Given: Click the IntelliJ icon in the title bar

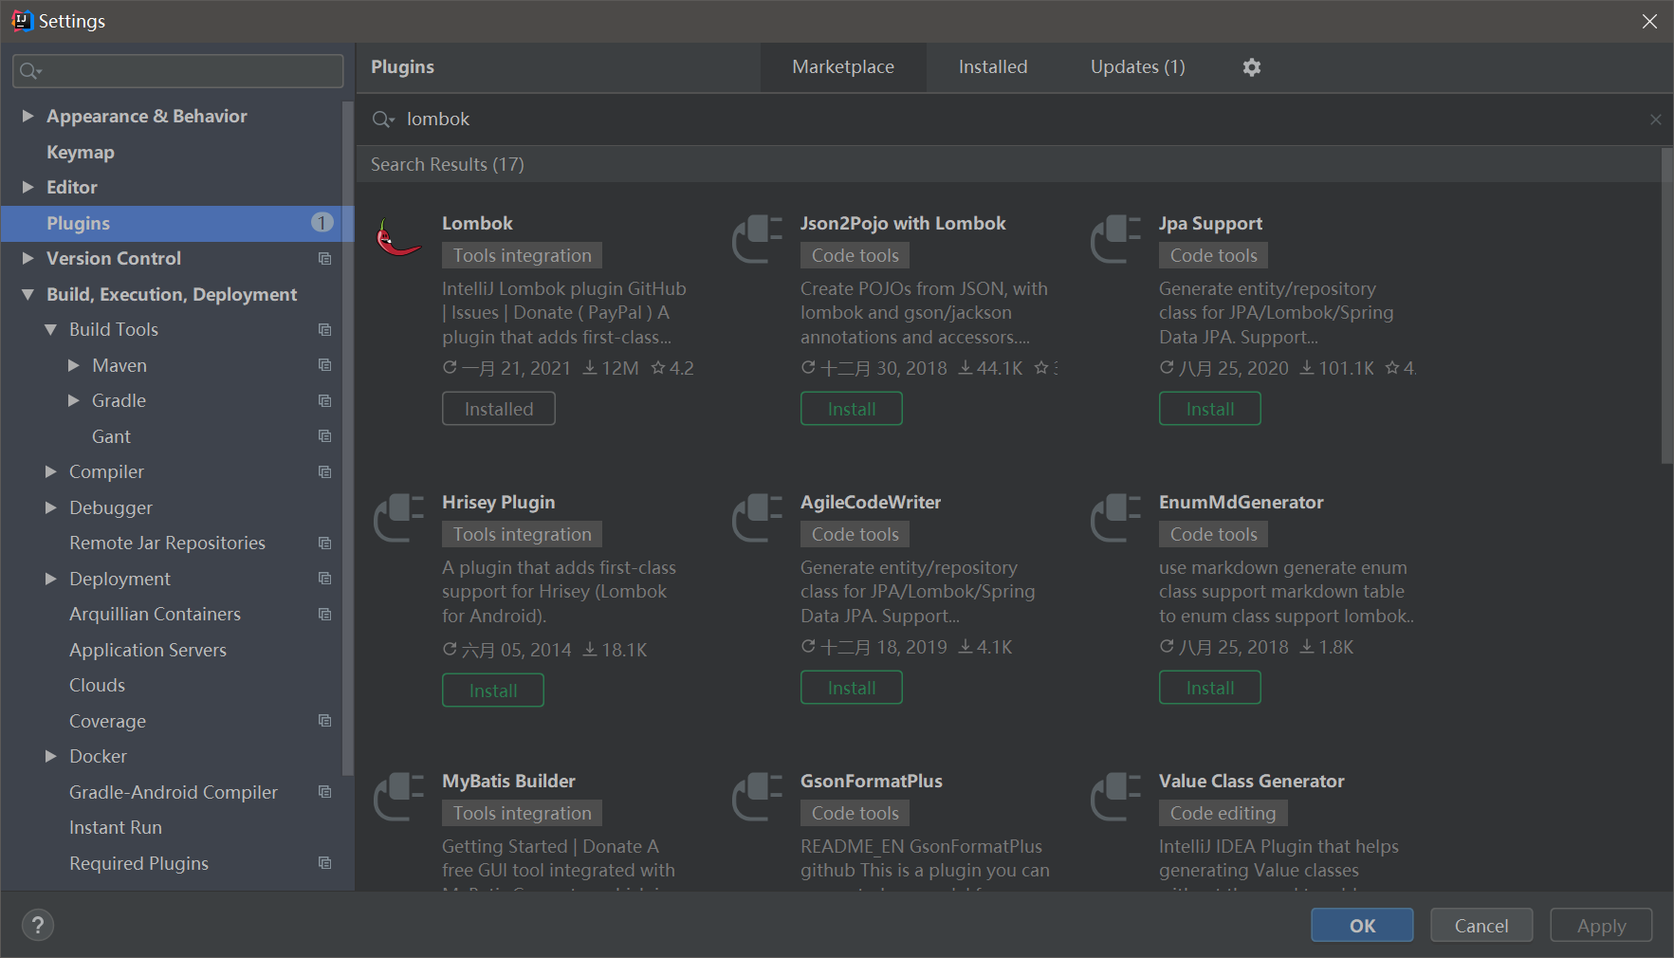Looking at the screenshot, I should tap(21, 21).
